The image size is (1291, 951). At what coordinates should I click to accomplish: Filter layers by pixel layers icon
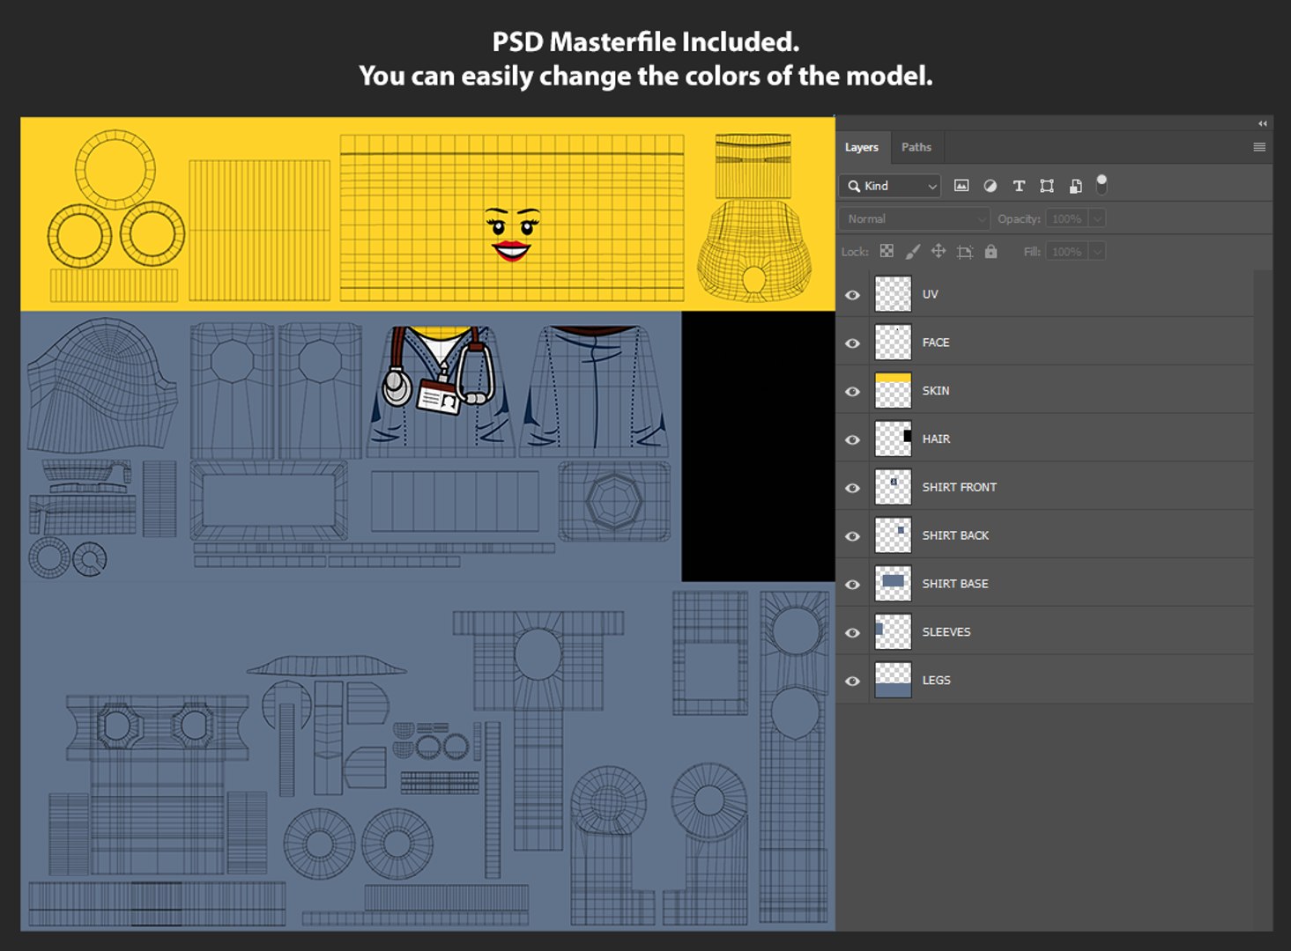click(961, 186)
